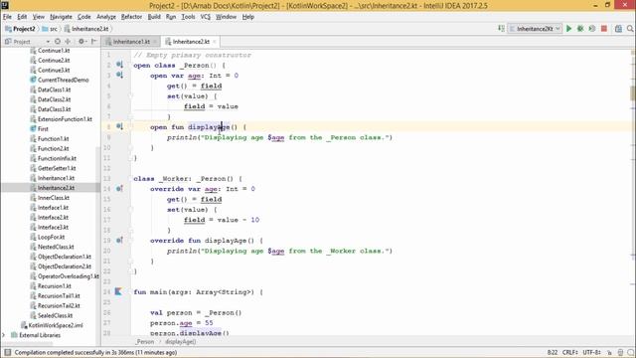Toggle read-only lock icon in status bar
The width and height of the screenshot is (636, 358).
point(609,352)
